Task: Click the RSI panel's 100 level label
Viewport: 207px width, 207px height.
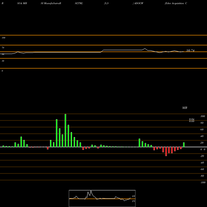Action: pyautogui.click(x=3, y=38)
